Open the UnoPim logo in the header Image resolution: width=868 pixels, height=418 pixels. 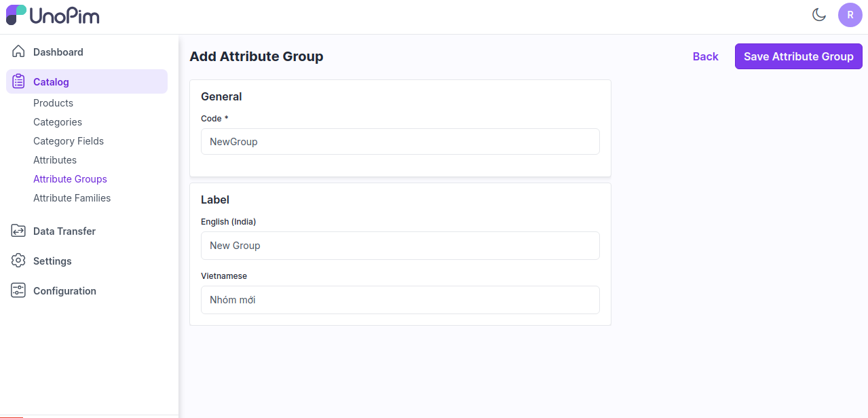52,15
